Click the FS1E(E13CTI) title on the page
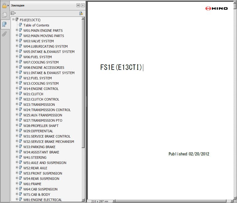The image size is (237, 203). [x=121, y=67]
